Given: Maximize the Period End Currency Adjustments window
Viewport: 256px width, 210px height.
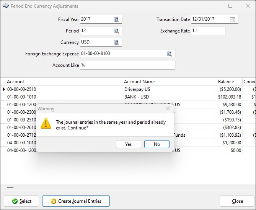Looking at the screenshot, I should (x=230, y=6).
